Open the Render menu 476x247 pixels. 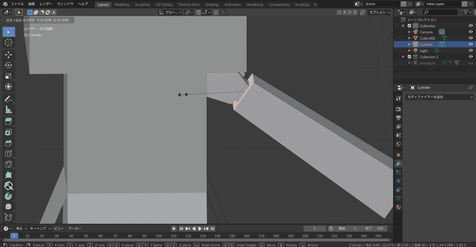46,4
